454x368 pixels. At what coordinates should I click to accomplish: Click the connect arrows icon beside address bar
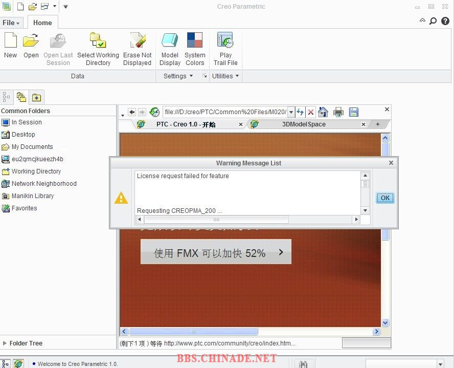(300, 112)
